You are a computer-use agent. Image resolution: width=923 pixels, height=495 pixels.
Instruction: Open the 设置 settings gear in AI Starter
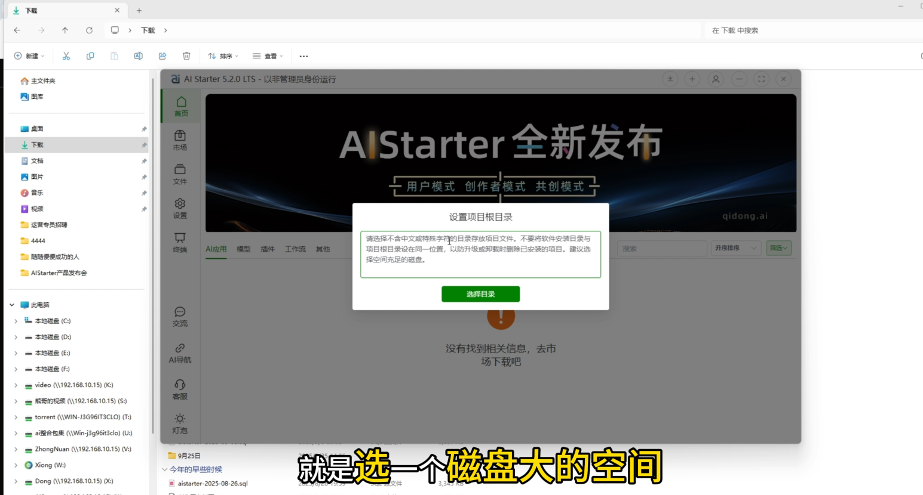click(180, 208)
